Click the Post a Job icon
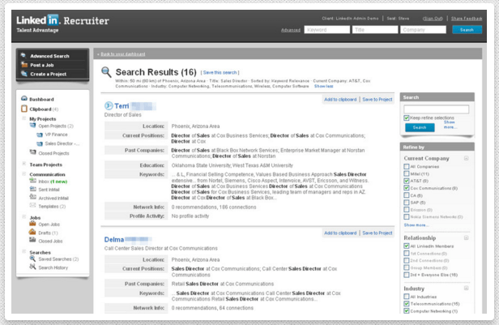499x325 pixels. (x=24, y=65)
